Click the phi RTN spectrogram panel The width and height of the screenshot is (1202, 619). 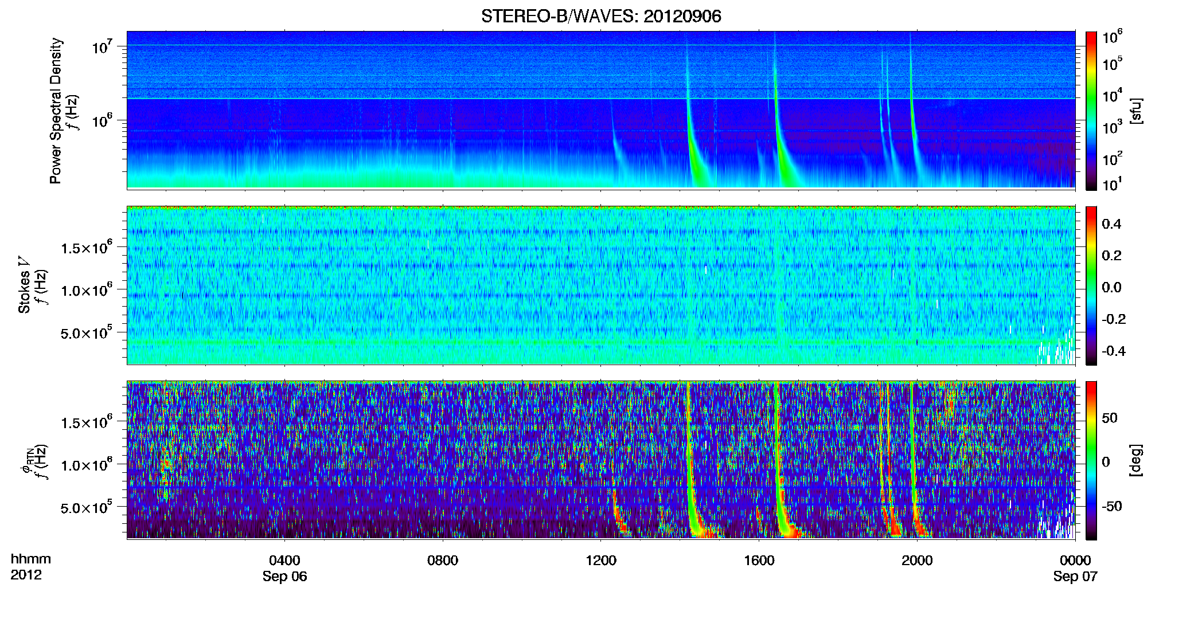coord(601,460)
